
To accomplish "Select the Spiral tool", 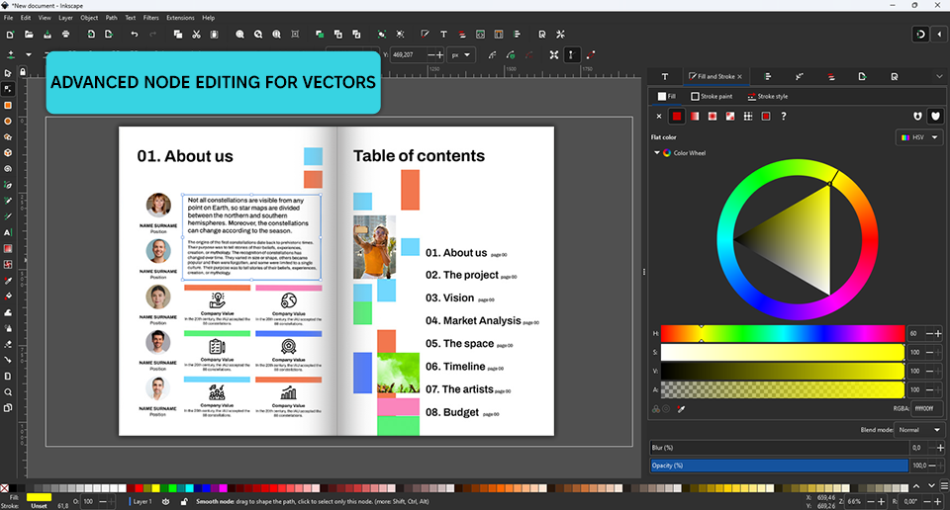I will click(x=8, y=169).
